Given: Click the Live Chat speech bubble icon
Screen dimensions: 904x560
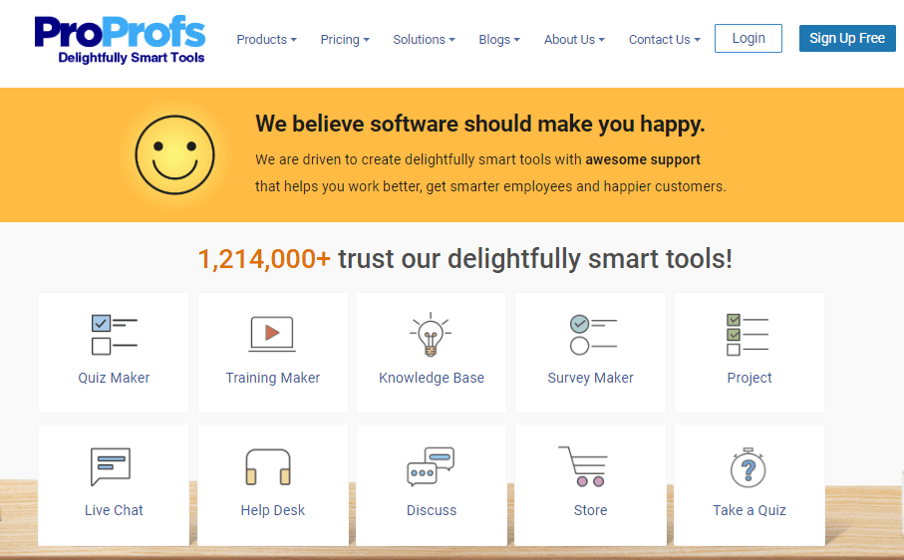Looking at the screenshot, I should (x=111, y=466).
